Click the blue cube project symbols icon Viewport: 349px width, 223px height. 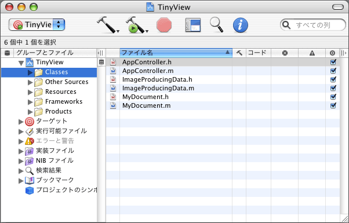coord(30,191)
